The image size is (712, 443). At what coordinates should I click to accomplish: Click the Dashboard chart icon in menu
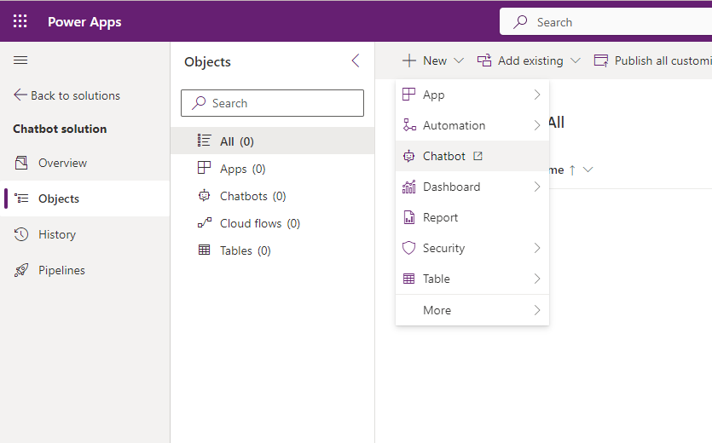point(408,187)
